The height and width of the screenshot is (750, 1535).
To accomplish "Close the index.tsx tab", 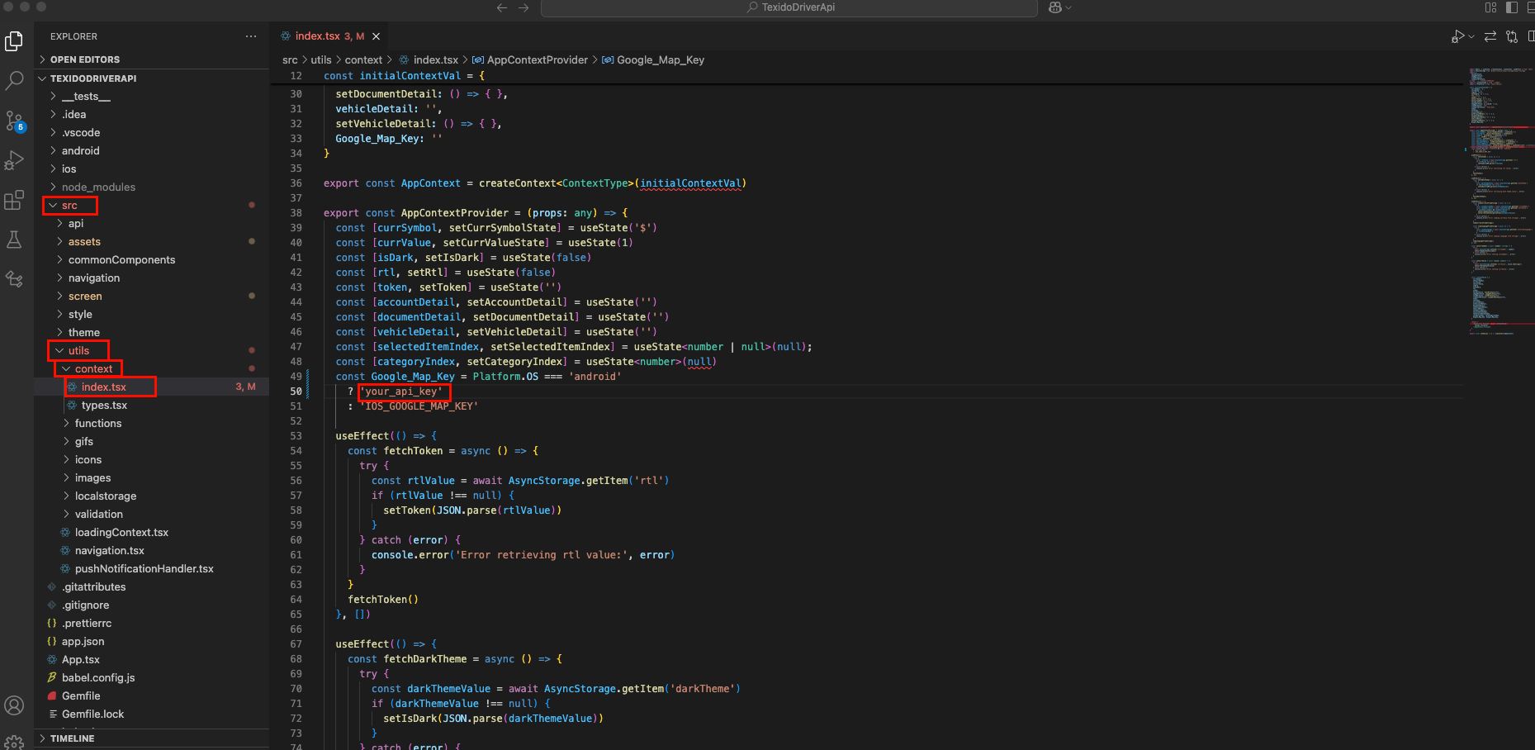I will click(376, 36).
